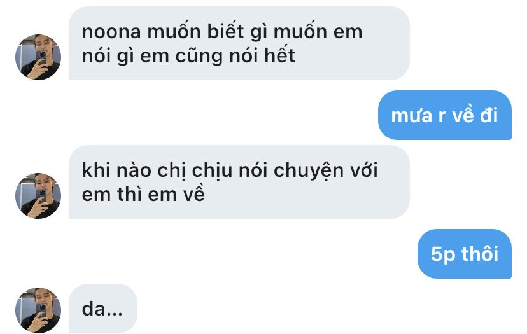
Task: Tap the avatar next to 'khi nào chị' message
Action: (x=38, y=195)
